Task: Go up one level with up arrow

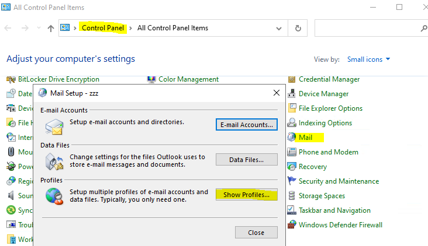Action: [51, 29]
